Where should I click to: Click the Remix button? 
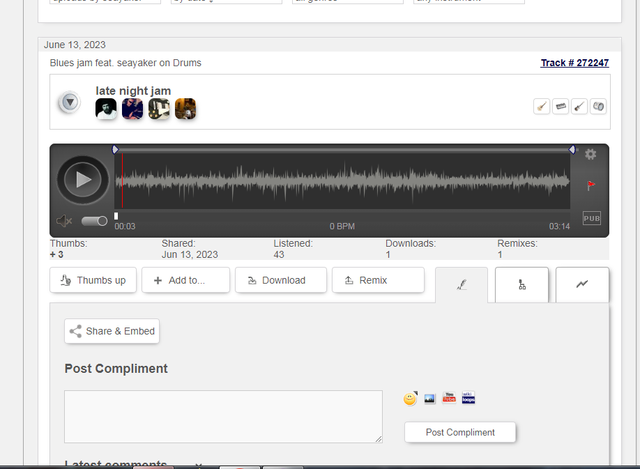378,280
